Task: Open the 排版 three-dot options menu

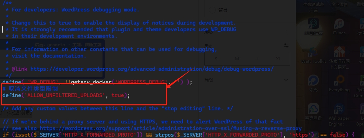Action: 286,33
